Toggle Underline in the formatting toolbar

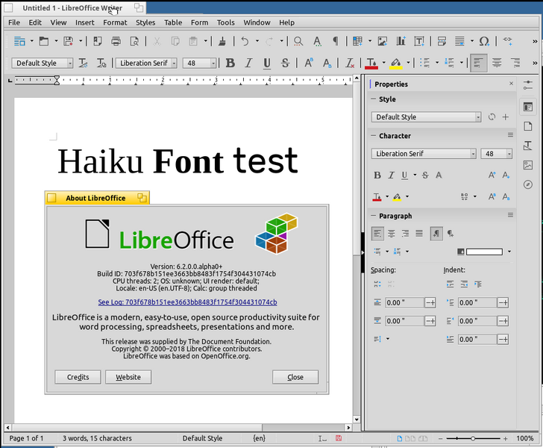[267, 63]
